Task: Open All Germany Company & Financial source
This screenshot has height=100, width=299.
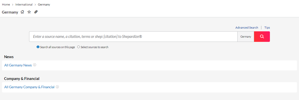Action: (29, 87)
